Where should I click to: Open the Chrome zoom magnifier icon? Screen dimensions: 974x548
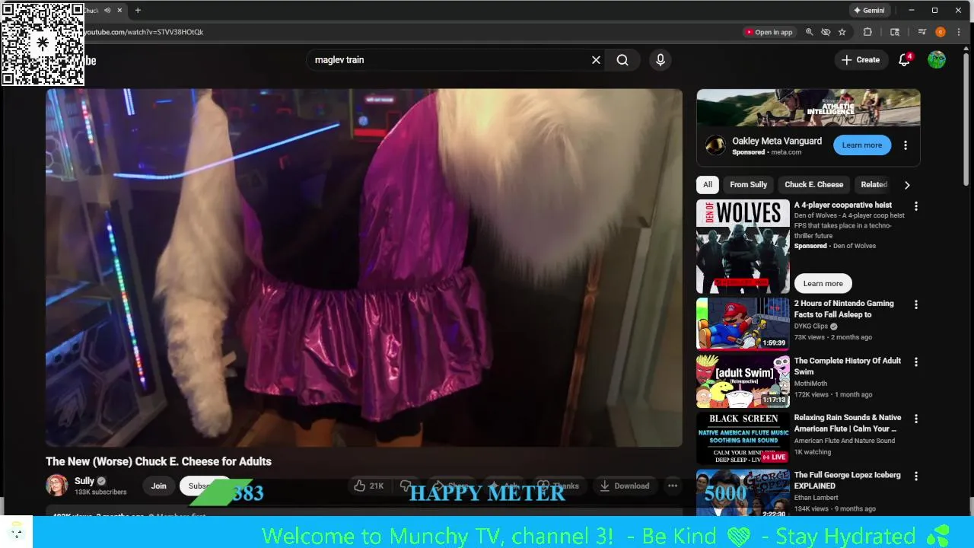coord(810,32)
